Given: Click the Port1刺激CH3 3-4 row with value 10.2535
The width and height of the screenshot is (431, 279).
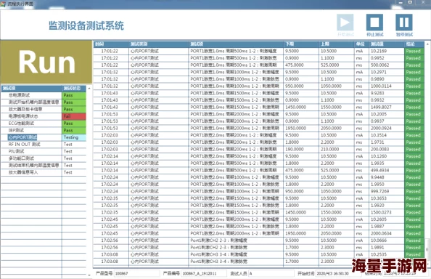Looking at the screenshot, I should pyautogui.click(x=258, y=254).
